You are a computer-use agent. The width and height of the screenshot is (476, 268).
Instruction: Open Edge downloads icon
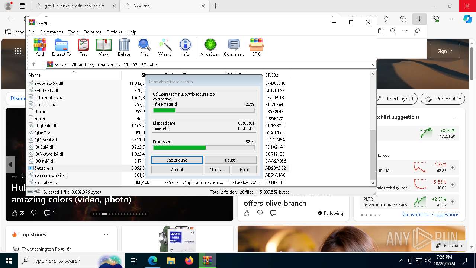(419, 19)
